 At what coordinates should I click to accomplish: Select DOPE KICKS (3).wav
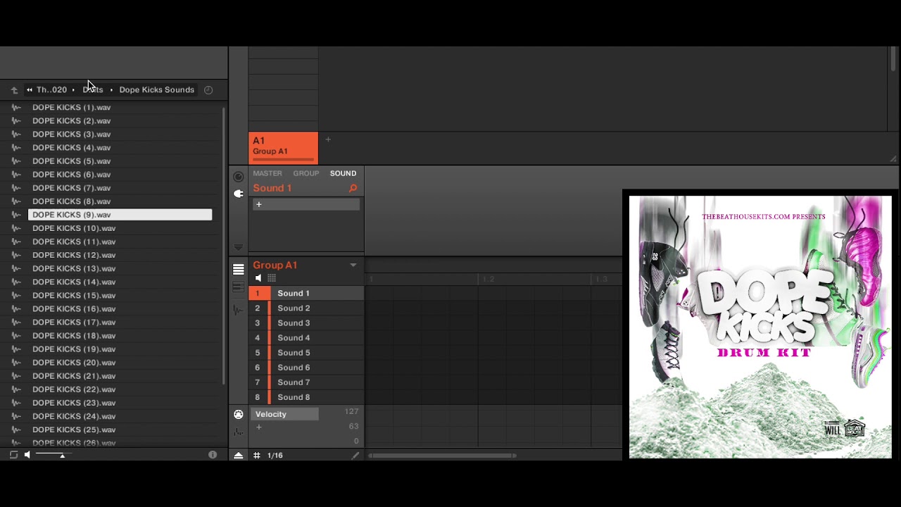(71, 134)
